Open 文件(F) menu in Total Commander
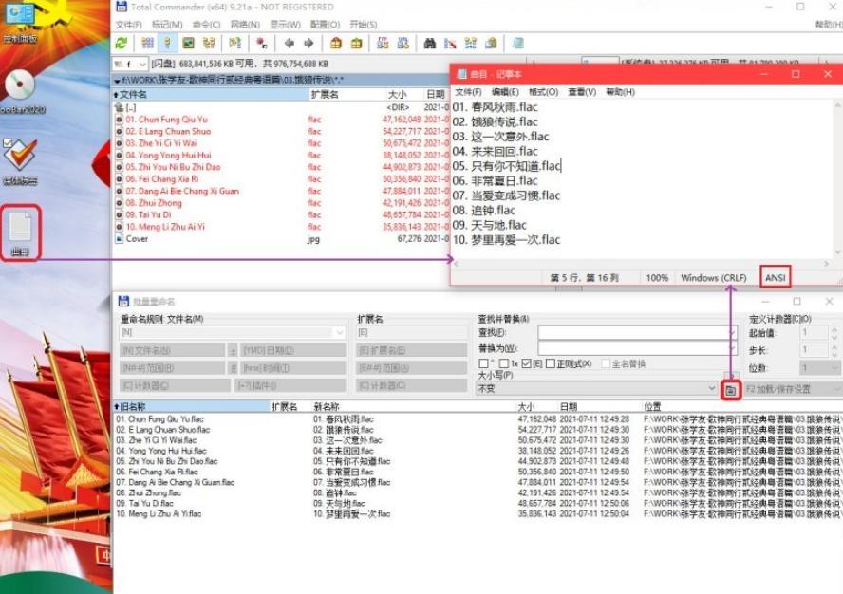Viewport: 843px width, 594px height. [128, 25]
